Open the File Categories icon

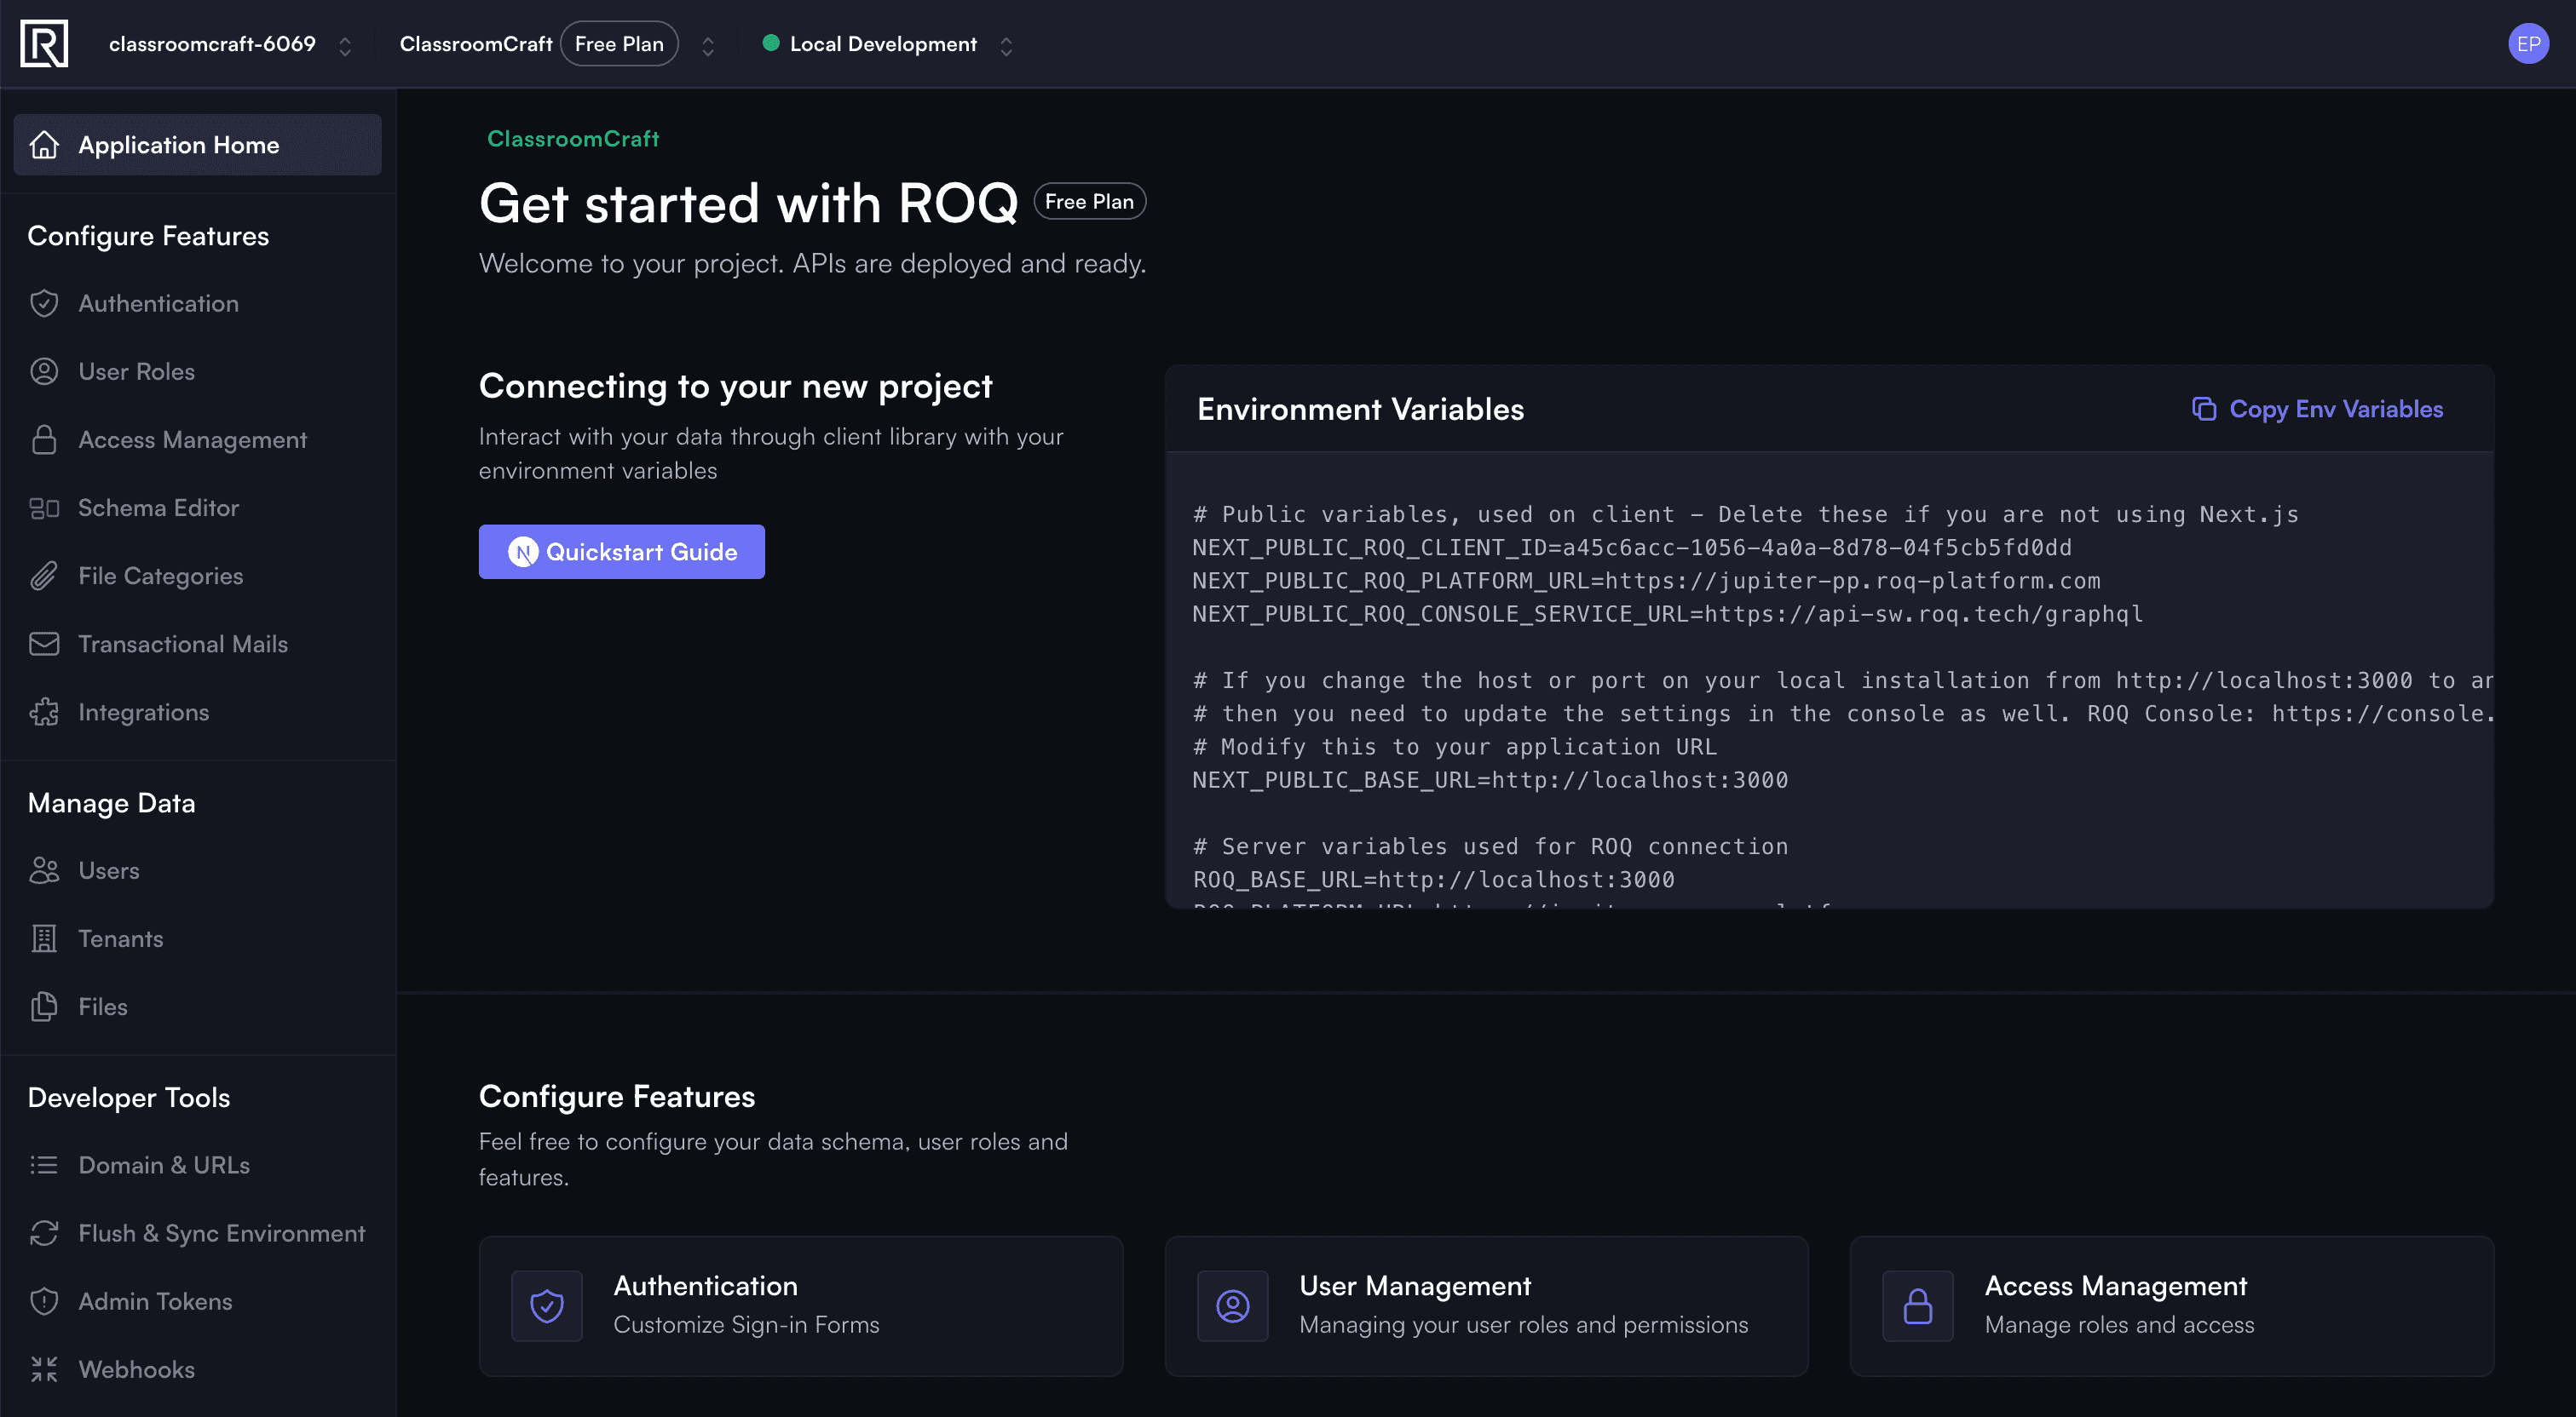click(x=43, y=576)
